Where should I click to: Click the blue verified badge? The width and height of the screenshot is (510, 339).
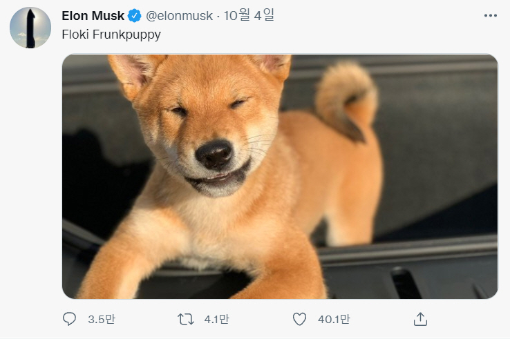(134, 16)
